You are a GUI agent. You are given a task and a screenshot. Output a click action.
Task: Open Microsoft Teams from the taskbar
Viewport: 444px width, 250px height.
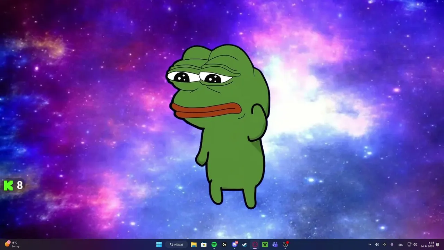point(275,244)
